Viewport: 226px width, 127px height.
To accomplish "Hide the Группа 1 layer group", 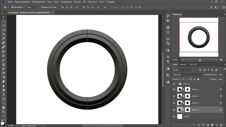I will click(x=174, y=84).
